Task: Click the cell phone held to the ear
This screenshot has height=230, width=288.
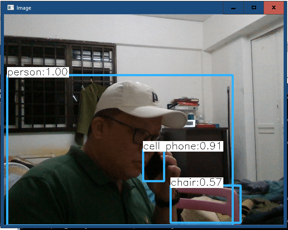Action: pyautogui.click(x=154, y=166)
